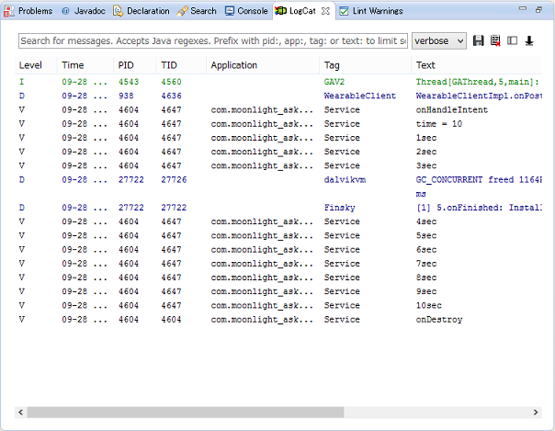
Task: Select the 'time = 10' log message
Action: (439, 124)
